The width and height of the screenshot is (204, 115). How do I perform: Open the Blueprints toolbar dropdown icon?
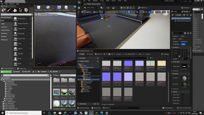108,8
